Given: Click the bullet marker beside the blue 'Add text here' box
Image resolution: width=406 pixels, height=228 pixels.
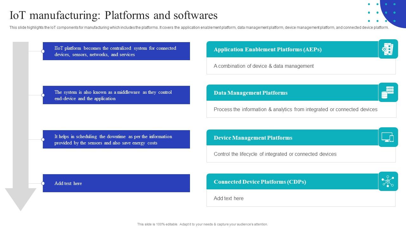Looking at the screenshot, I should (x=43, y=183).
